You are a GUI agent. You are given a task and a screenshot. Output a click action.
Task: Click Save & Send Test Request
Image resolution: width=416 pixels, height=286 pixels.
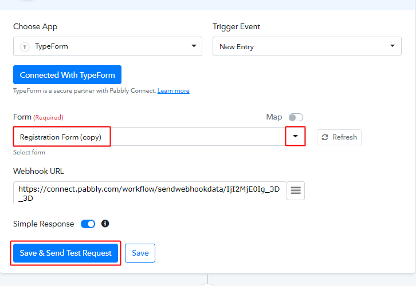(x=65, y=253)
